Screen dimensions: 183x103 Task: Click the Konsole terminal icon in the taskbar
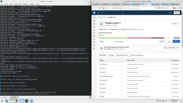point(27,101)
